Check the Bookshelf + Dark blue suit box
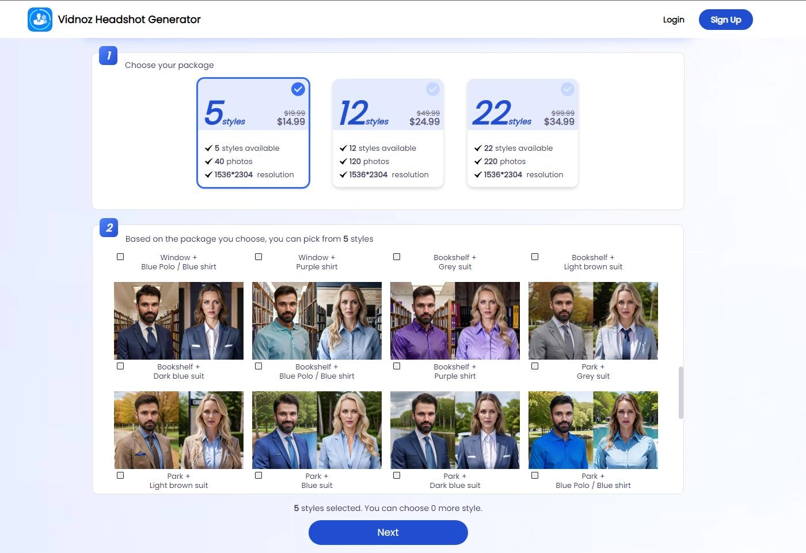This screenshot has width=806, height=553. pos(120,367)
